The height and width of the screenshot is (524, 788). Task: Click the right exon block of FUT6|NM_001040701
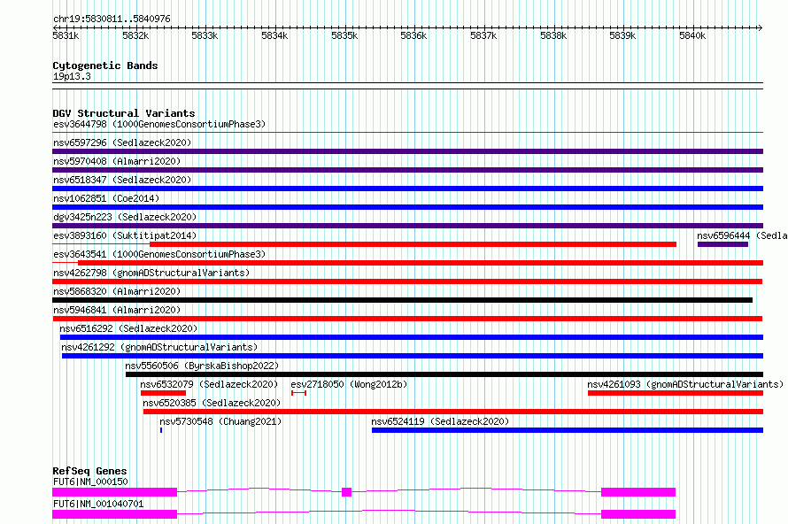tap(638, 514)
